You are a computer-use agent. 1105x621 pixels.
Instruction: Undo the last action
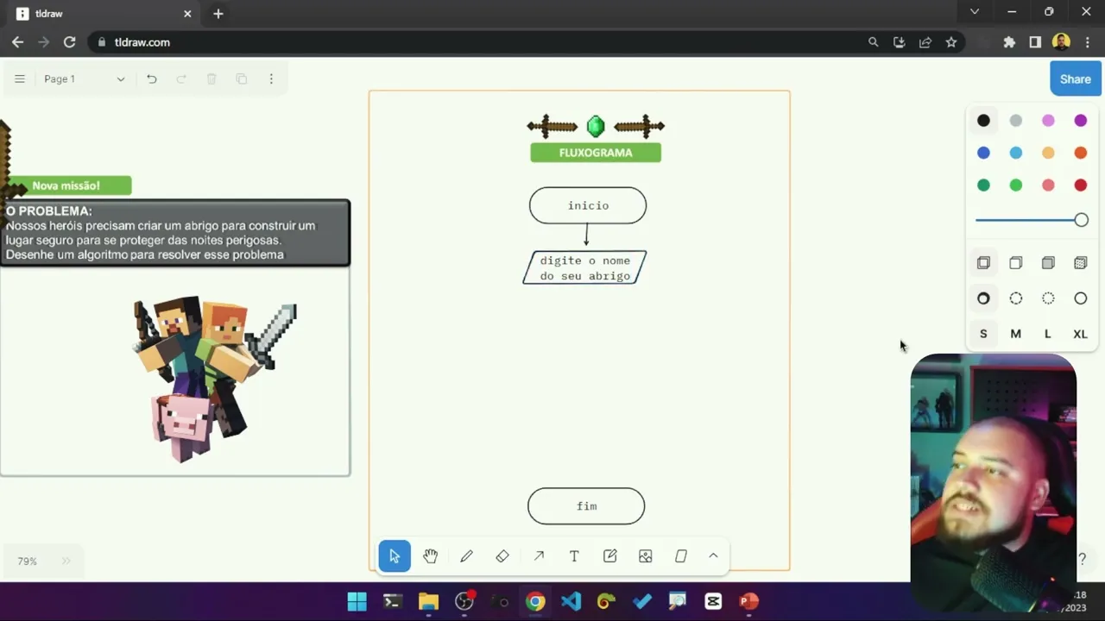pyautogui.click(x=152, y=78)
